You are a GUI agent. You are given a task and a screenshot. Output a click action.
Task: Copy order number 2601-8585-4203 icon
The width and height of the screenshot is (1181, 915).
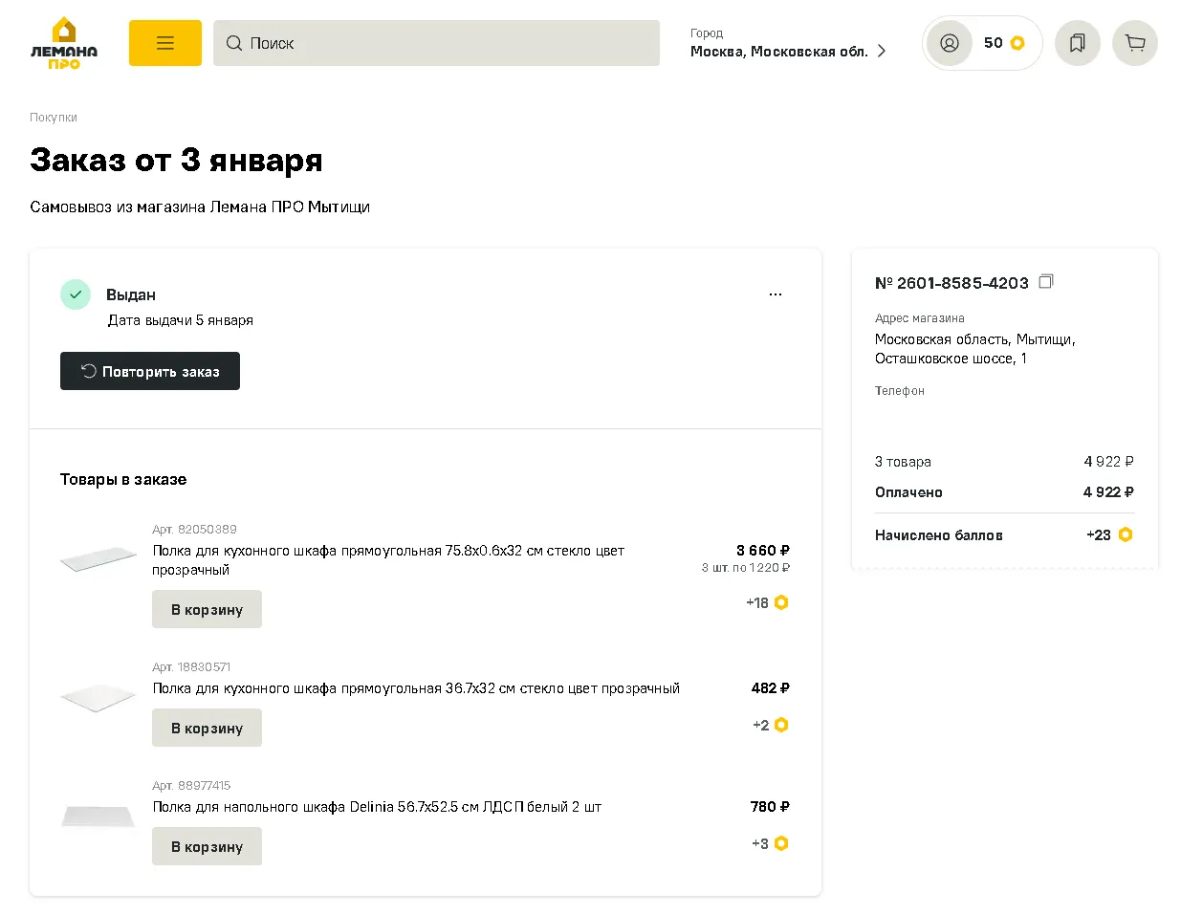pos(1046,281)
